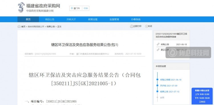Click the 辖区环卫保洁及突击应急服务链接 sidebar heading
Viewport: 214px width, 105px height.
171,35
